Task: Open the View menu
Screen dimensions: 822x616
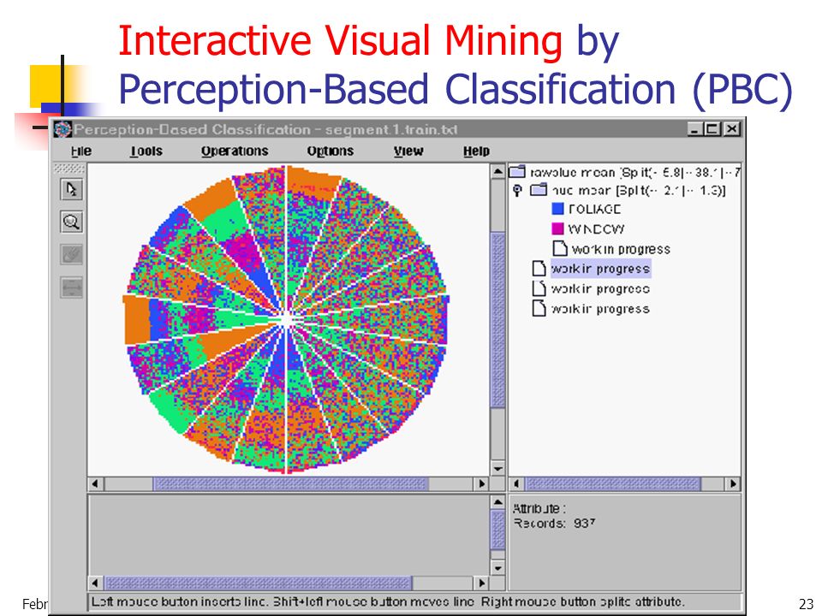Action: 408,151
